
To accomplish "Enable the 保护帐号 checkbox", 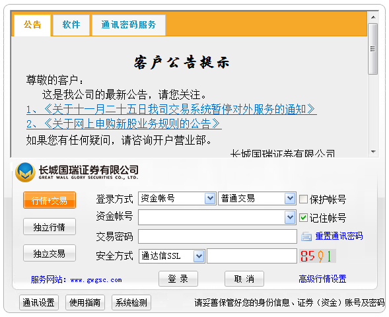I will click(303, 199).
